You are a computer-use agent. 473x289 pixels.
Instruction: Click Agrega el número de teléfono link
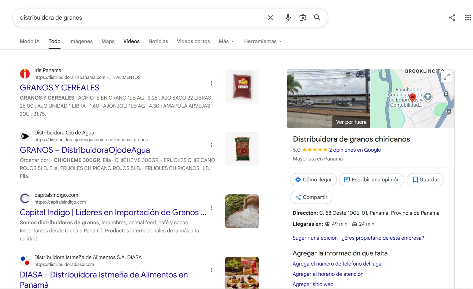338,264
